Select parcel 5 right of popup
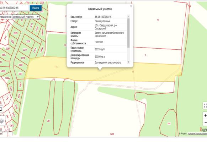 pyautogui.click(x=145, y=55)
